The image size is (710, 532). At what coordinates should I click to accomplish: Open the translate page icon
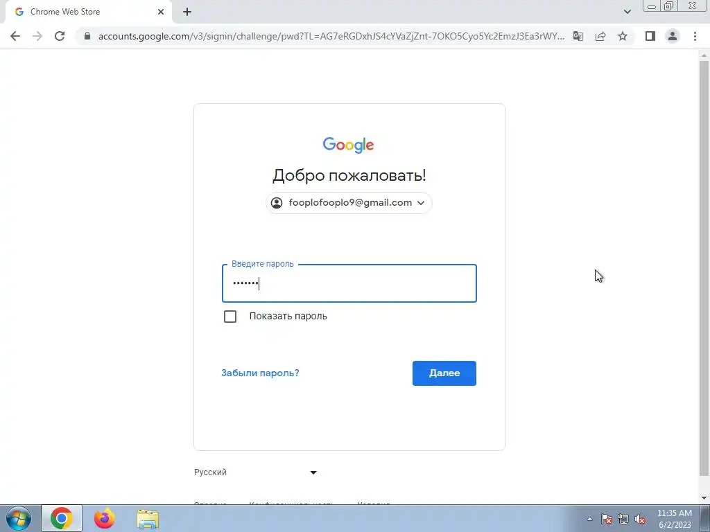pos(578,36)
